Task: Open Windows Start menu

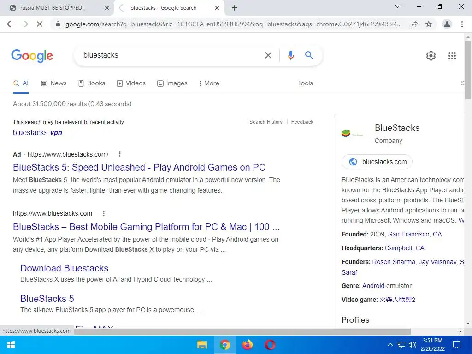Action: click(11, 345)
